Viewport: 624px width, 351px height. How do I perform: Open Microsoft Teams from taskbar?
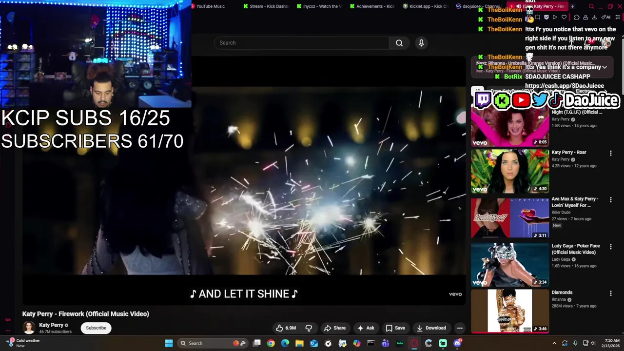(x=385, y=343)
